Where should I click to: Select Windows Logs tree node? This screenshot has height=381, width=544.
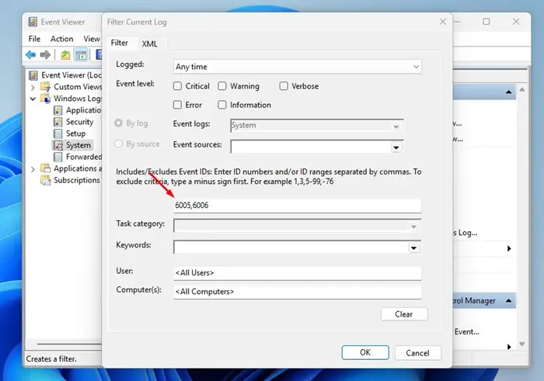[x=78, y=99]
